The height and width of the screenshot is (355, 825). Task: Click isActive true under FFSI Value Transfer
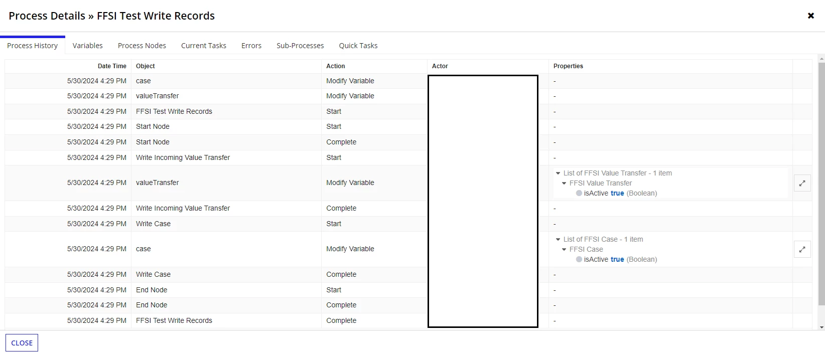point(616,193)
